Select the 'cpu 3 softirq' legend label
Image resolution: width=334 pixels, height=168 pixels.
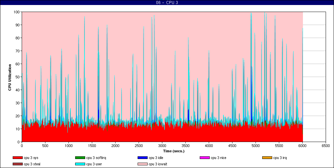[96, 158]
